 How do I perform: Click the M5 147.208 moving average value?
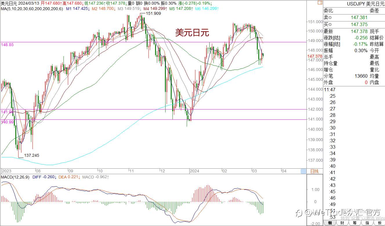(181, 9)
